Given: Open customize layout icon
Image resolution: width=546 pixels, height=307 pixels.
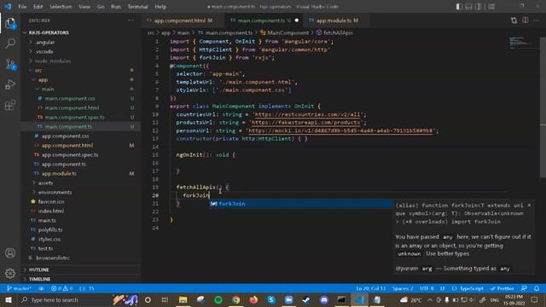Looking at the screenshot, I should click(491, 7).
